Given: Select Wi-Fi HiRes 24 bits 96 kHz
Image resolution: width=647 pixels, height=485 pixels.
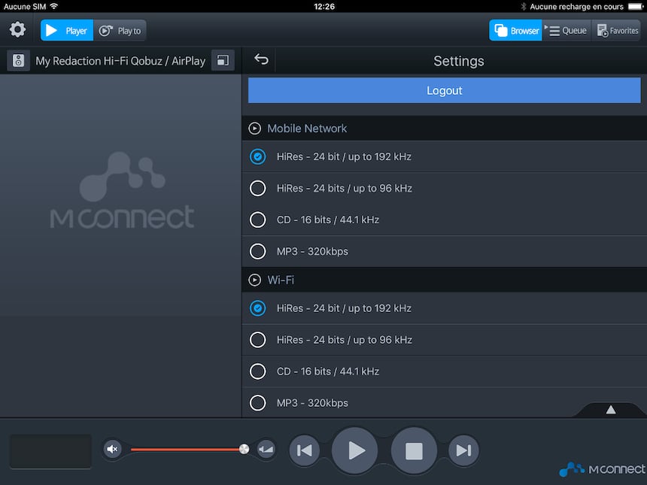Looking at the screenshot, I should [x=445, y=340].
